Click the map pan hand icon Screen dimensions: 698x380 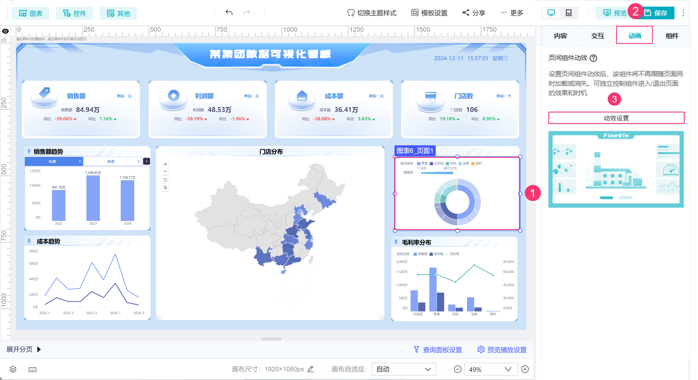coord(165,187)
